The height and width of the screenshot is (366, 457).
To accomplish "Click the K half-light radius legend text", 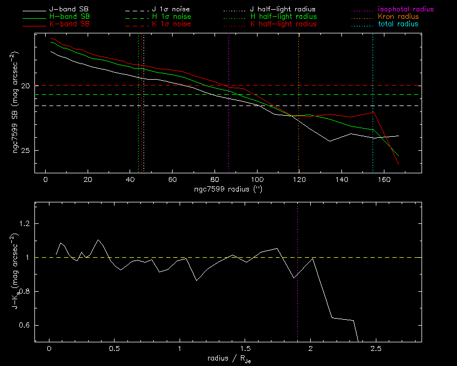I will point(283,24).
